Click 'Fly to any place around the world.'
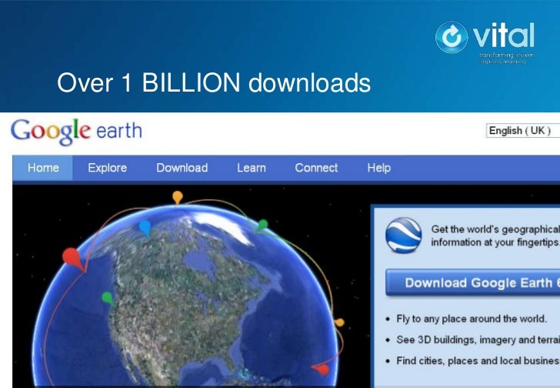 click(x=472, y=319)
